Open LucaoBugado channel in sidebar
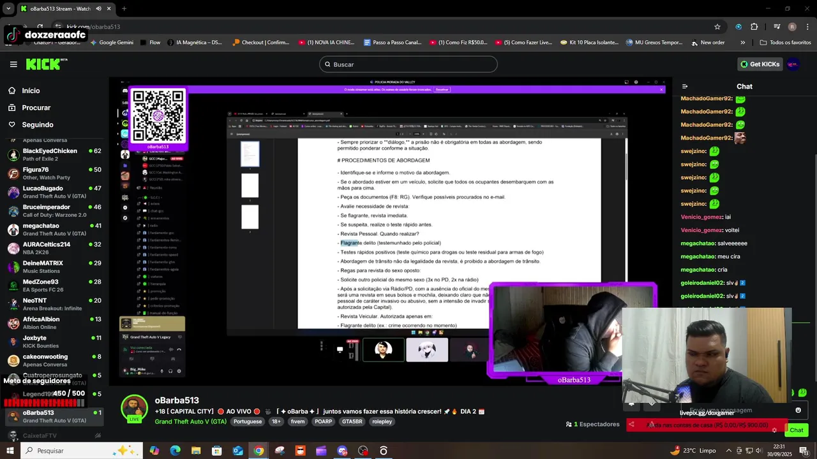This screenshot has width=817, height=459. click(x=54, y=192)
